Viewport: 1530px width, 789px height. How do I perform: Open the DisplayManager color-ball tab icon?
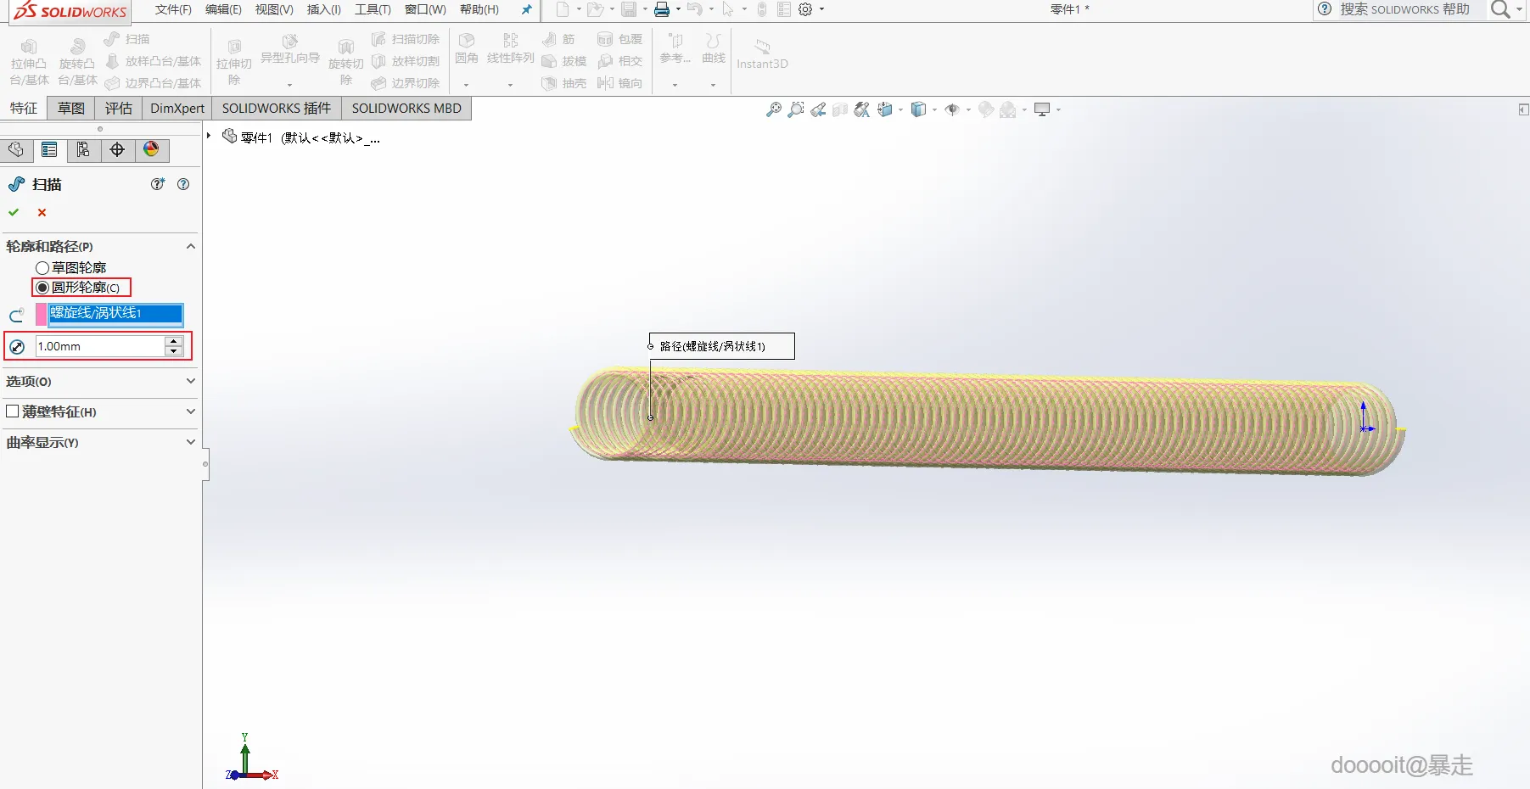coord(151,150)
